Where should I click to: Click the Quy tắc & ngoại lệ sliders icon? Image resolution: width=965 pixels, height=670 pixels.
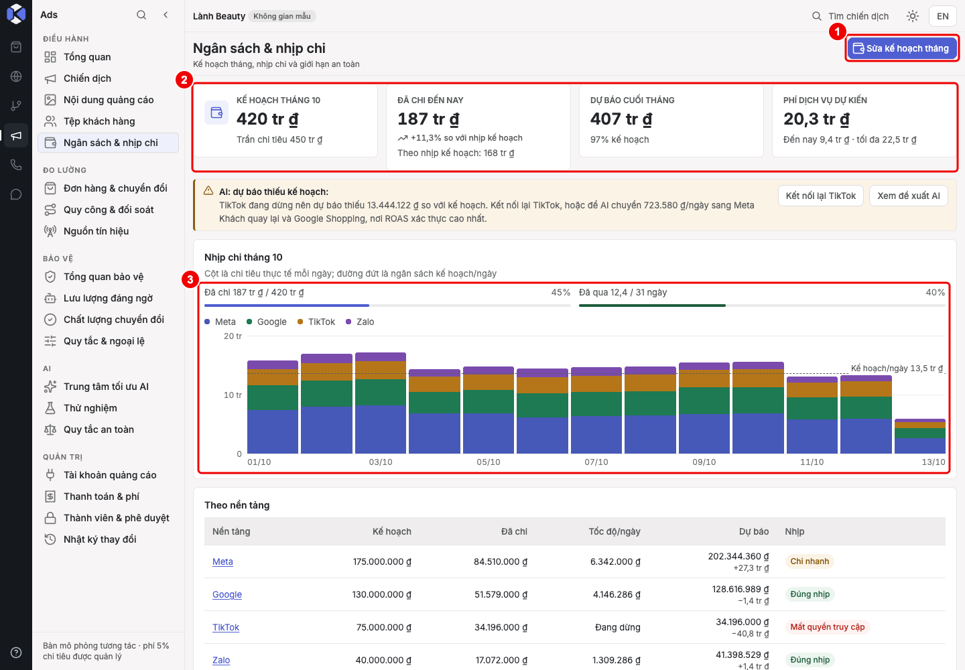pyautogui.click(x=50, y=341)
